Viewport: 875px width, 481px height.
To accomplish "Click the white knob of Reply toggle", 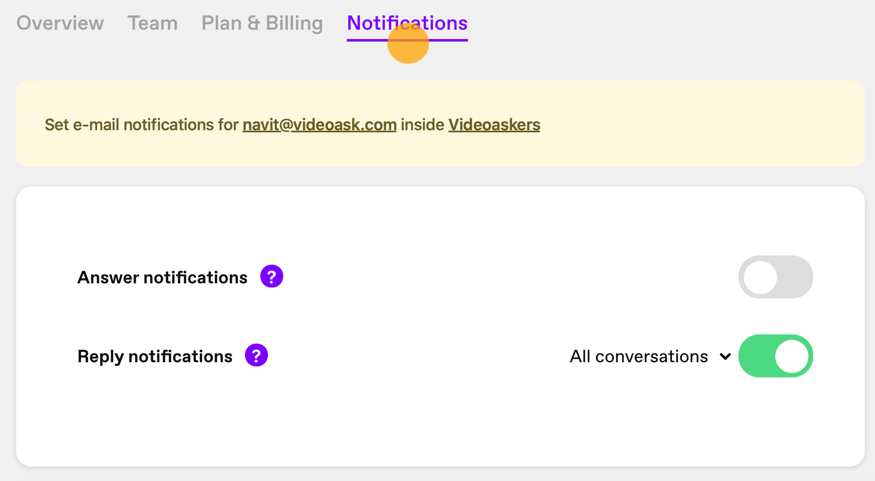I will (x=791, y=356).
